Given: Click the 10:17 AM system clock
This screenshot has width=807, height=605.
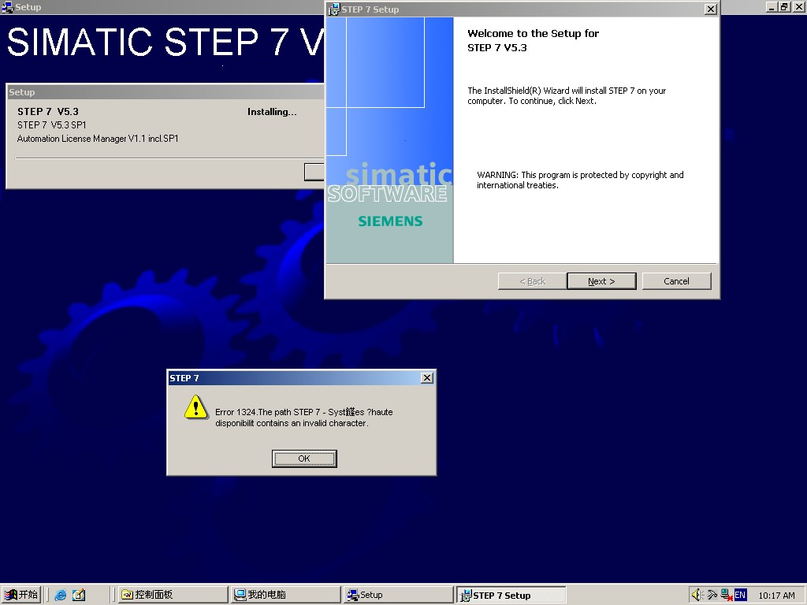Looking at the screenshot, I should coord(776,596).
